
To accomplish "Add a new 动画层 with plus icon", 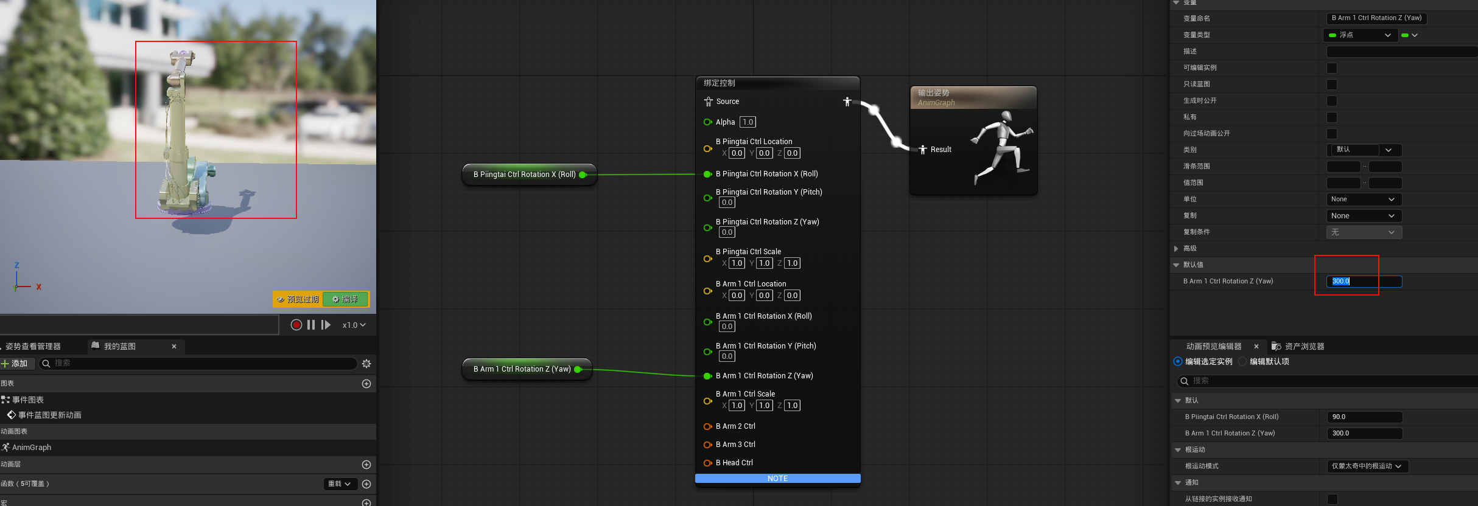I will tap(366, 464).
